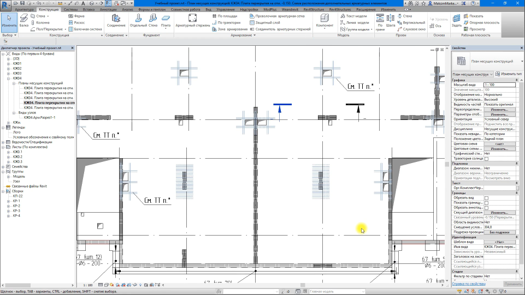This screenshot has height=295, width=525.
Task: Open the План несущих конструкций instance selector
Action: [473, 74]
